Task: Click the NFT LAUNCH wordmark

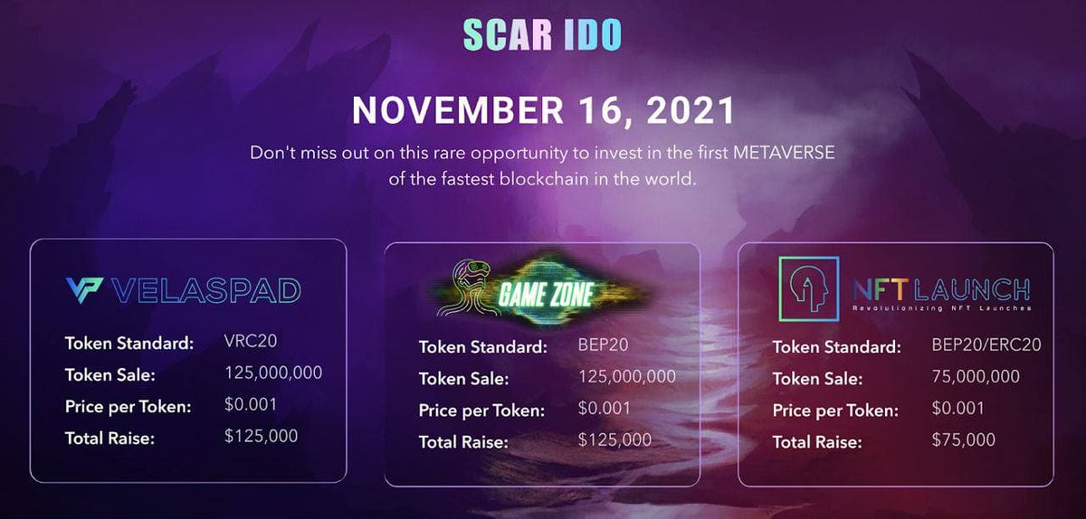Action: [941, 290]
